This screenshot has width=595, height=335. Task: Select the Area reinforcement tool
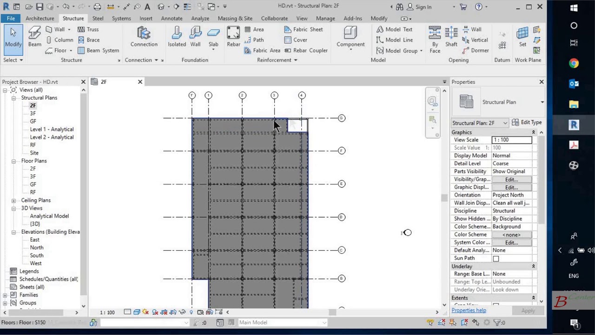tap(254, 29)
